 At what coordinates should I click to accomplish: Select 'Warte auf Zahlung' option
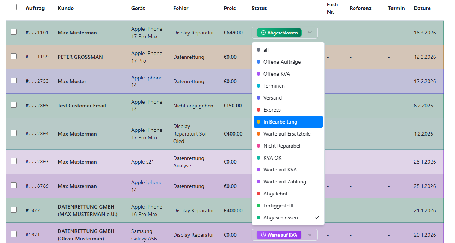[x=288, y=182]
